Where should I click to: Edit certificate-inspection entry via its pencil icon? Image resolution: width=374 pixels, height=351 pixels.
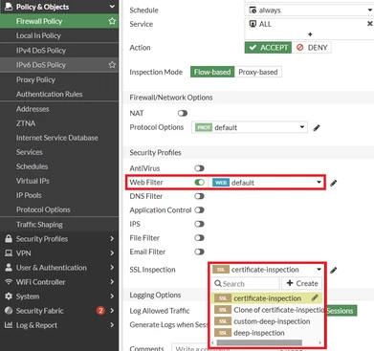click(x=315, y=298)
